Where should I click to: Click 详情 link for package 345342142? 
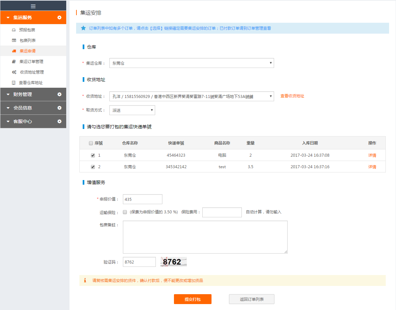click(372, 167)
